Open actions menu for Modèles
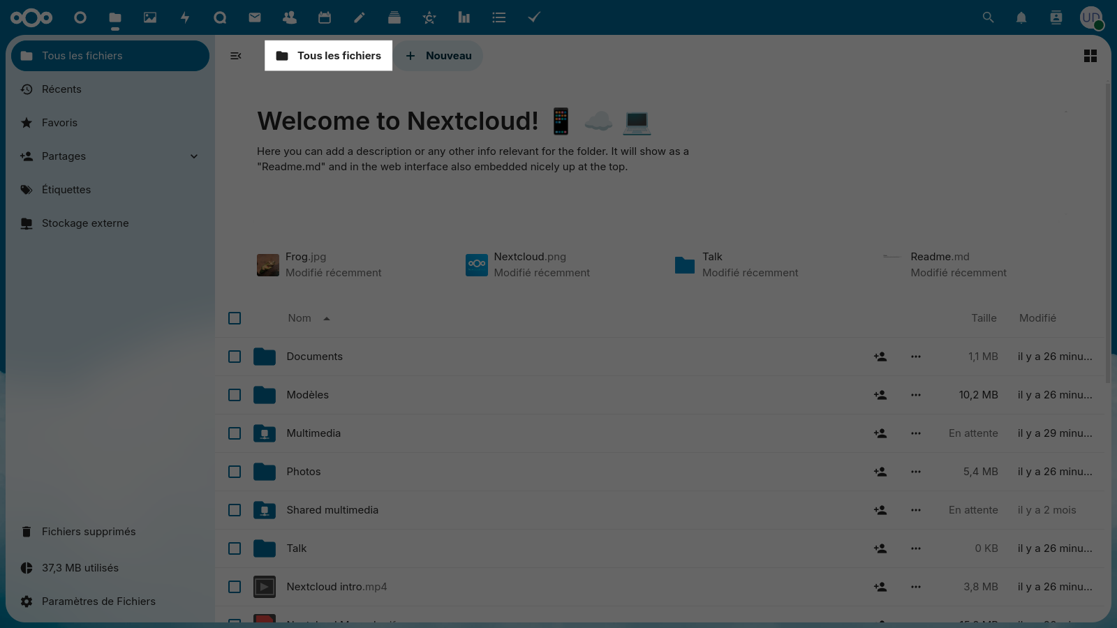The width and height of the screenshot is (1117, 628). (x=916, y=395)
